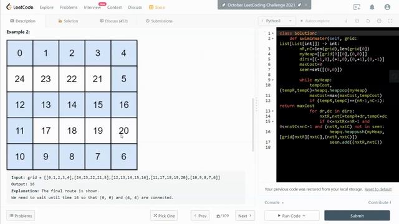Click the Reset to default link

(x=378, y=189)
